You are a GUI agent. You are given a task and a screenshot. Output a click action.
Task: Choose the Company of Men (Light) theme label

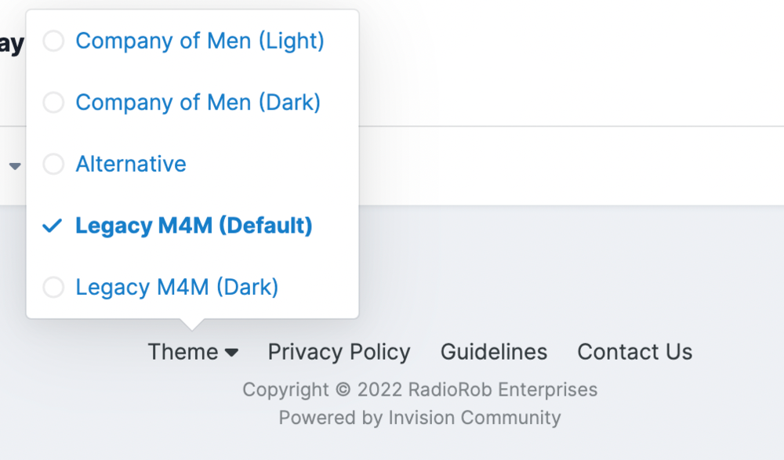click(x=199, y=41)
